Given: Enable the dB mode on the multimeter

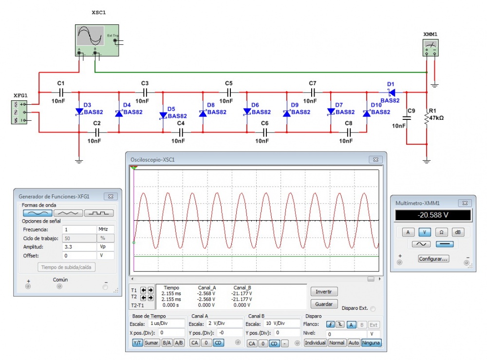Looking at the screenshot, I should pyautogui.click(x=458, y=232).
